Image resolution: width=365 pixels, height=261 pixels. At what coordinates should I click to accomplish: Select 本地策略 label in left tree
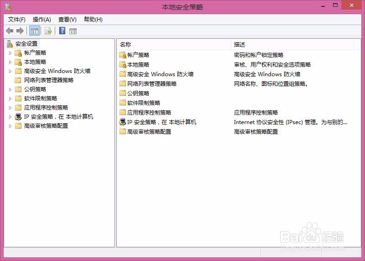tap(35, 62)
